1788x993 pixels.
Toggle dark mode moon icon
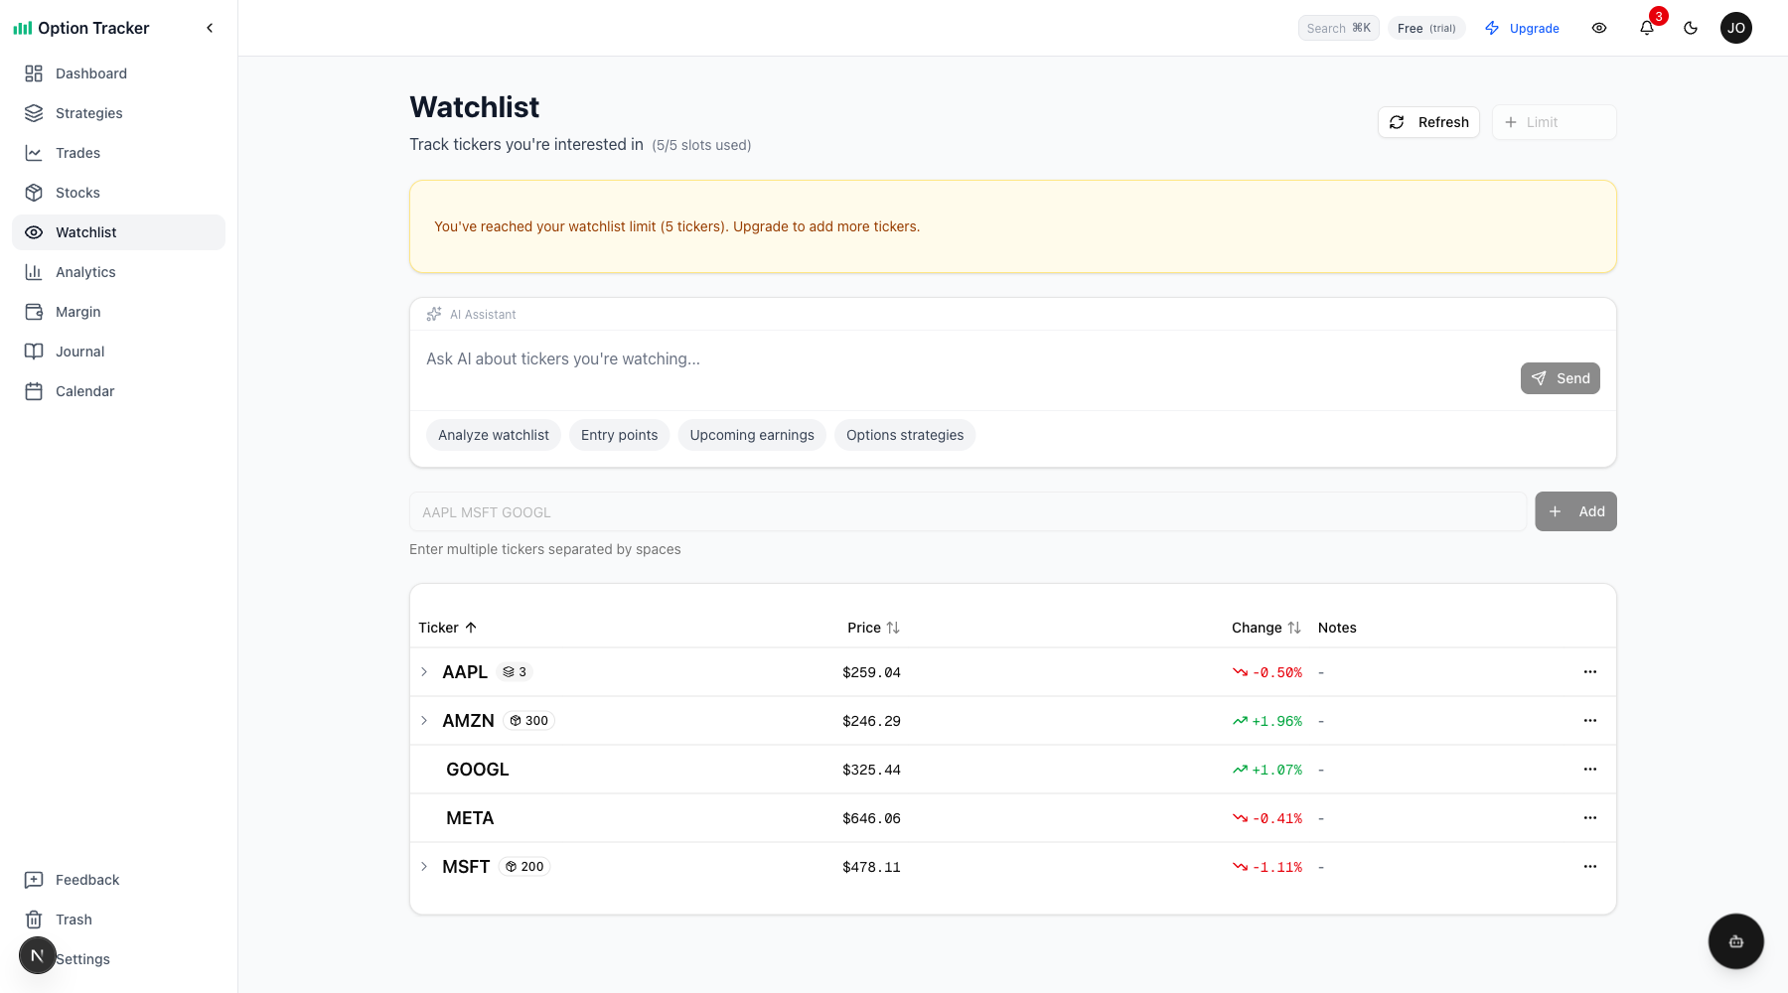pyautogui.click(x=1691, y=28)
